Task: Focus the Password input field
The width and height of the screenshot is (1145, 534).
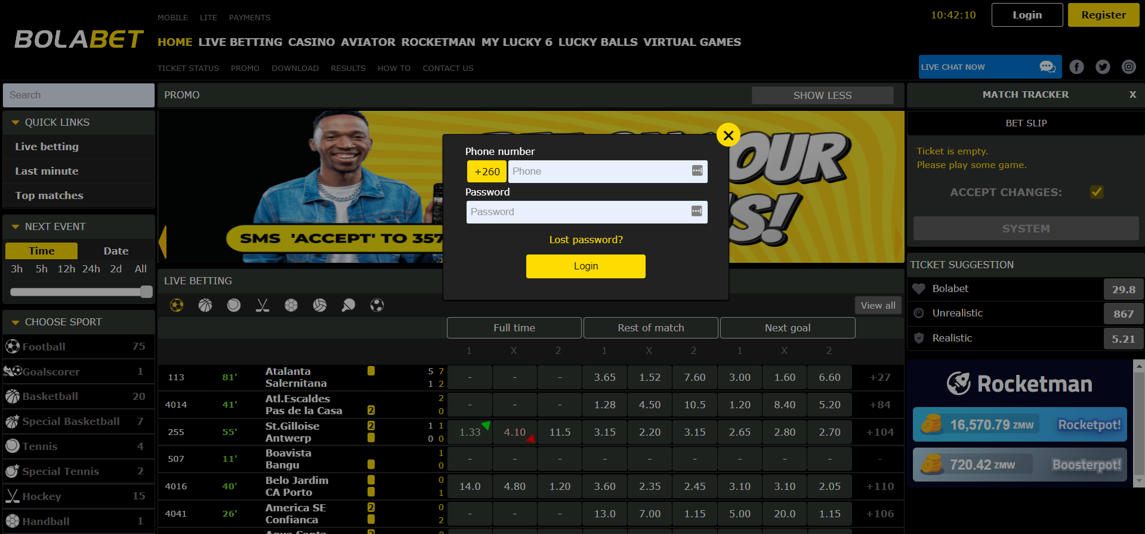Action: click(587, 212)
